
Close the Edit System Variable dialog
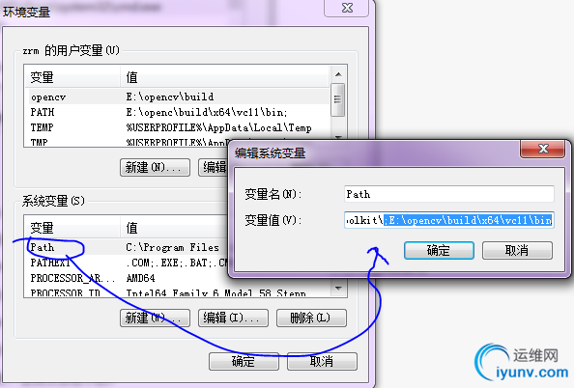[542, 149]
